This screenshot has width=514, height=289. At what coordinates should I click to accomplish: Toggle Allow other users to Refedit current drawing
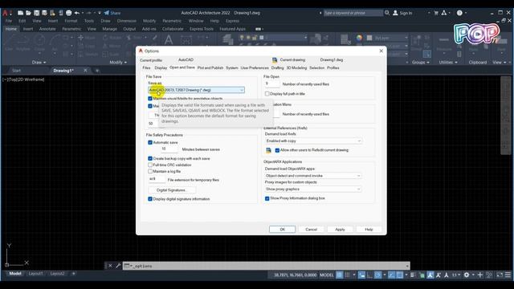[277, 150]
